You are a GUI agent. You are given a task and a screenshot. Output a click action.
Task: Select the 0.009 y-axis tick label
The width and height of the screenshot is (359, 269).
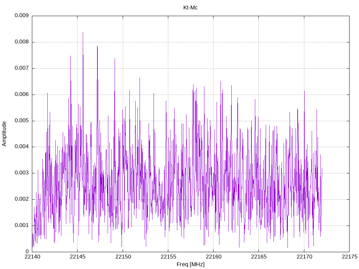pos(21,15)
